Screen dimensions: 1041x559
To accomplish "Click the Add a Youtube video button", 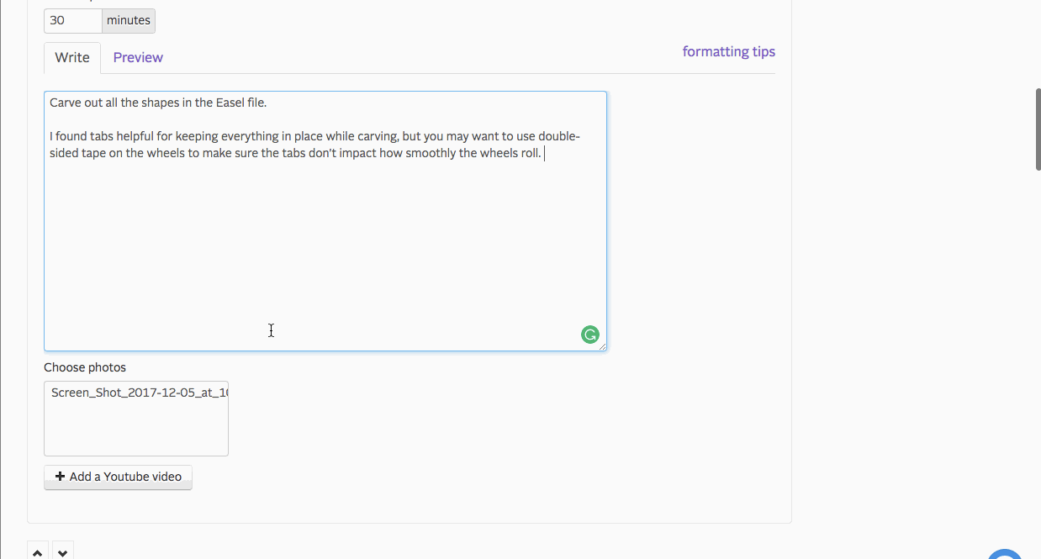I will (118, 477).
